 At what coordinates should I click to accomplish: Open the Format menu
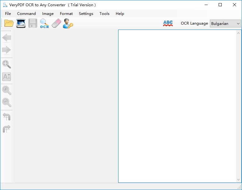point(66,14)
